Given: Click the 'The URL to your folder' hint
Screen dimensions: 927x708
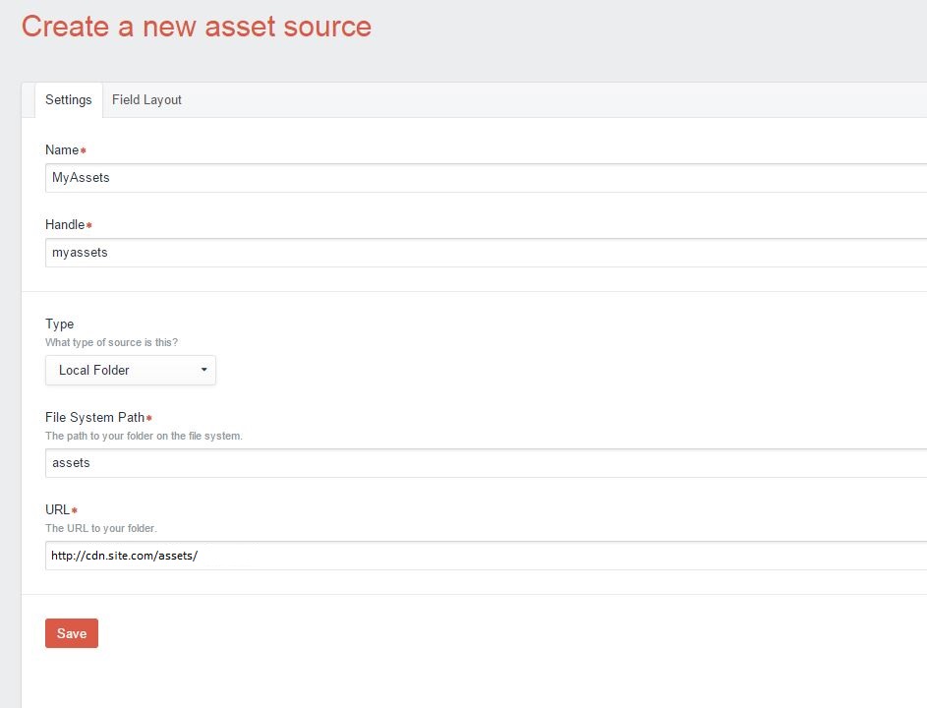Looking at the screenshot, I should [x=100, y=528].
